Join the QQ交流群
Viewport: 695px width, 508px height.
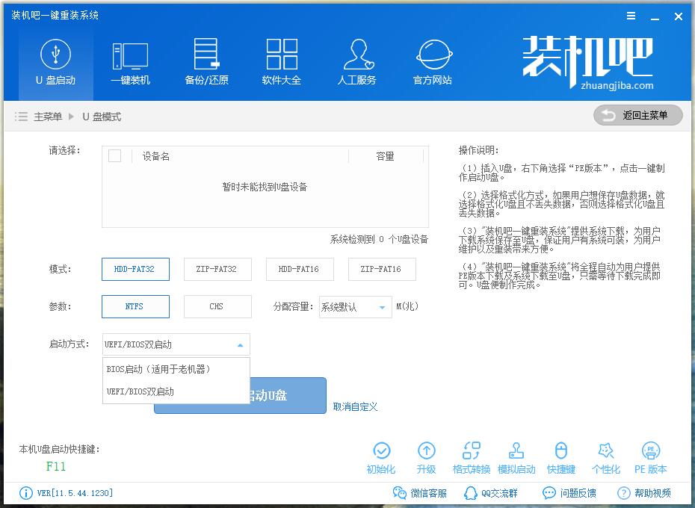491,493
